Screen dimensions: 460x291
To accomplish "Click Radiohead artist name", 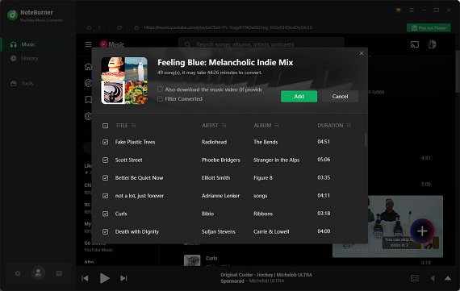I will point(214,142).
